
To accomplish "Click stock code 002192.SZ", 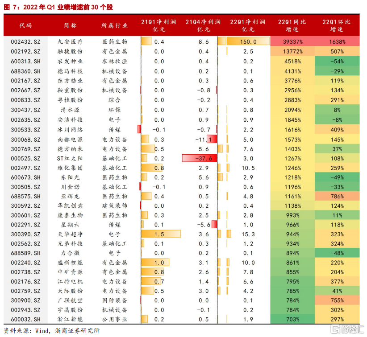I will (25, 51).
